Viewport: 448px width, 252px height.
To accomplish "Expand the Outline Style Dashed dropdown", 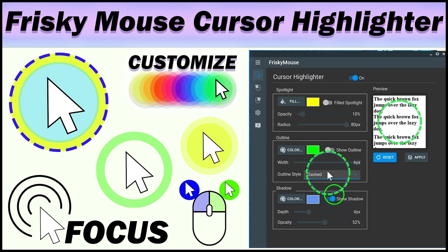I will (x=332, y=174).
